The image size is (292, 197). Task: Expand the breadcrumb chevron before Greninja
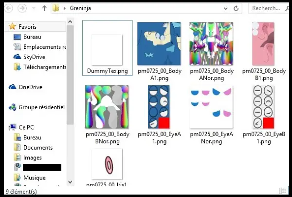point(64,8)
